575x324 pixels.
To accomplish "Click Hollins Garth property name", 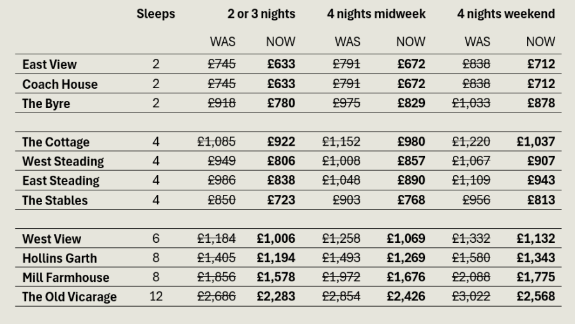I will point(60,258).
